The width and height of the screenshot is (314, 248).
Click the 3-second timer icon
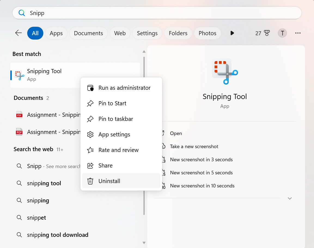click(164, 160)
